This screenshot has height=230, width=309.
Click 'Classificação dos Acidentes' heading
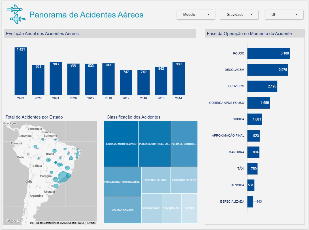click(x=133, y=117)
